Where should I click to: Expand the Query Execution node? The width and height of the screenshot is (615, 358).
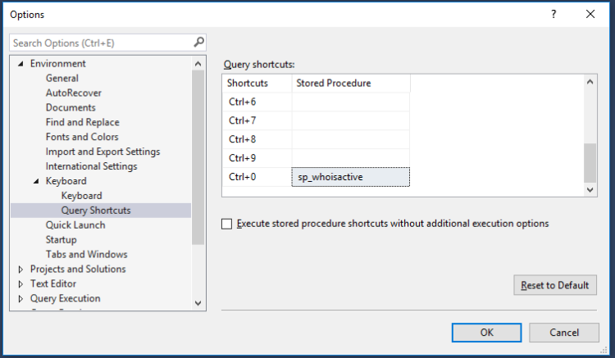click(21, 299)
